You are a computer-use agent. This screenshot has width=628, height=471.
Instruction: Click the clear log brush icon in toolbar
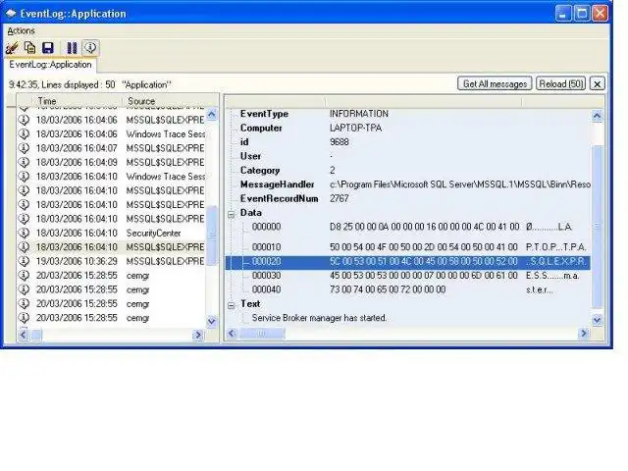click(x=12, y=48)
